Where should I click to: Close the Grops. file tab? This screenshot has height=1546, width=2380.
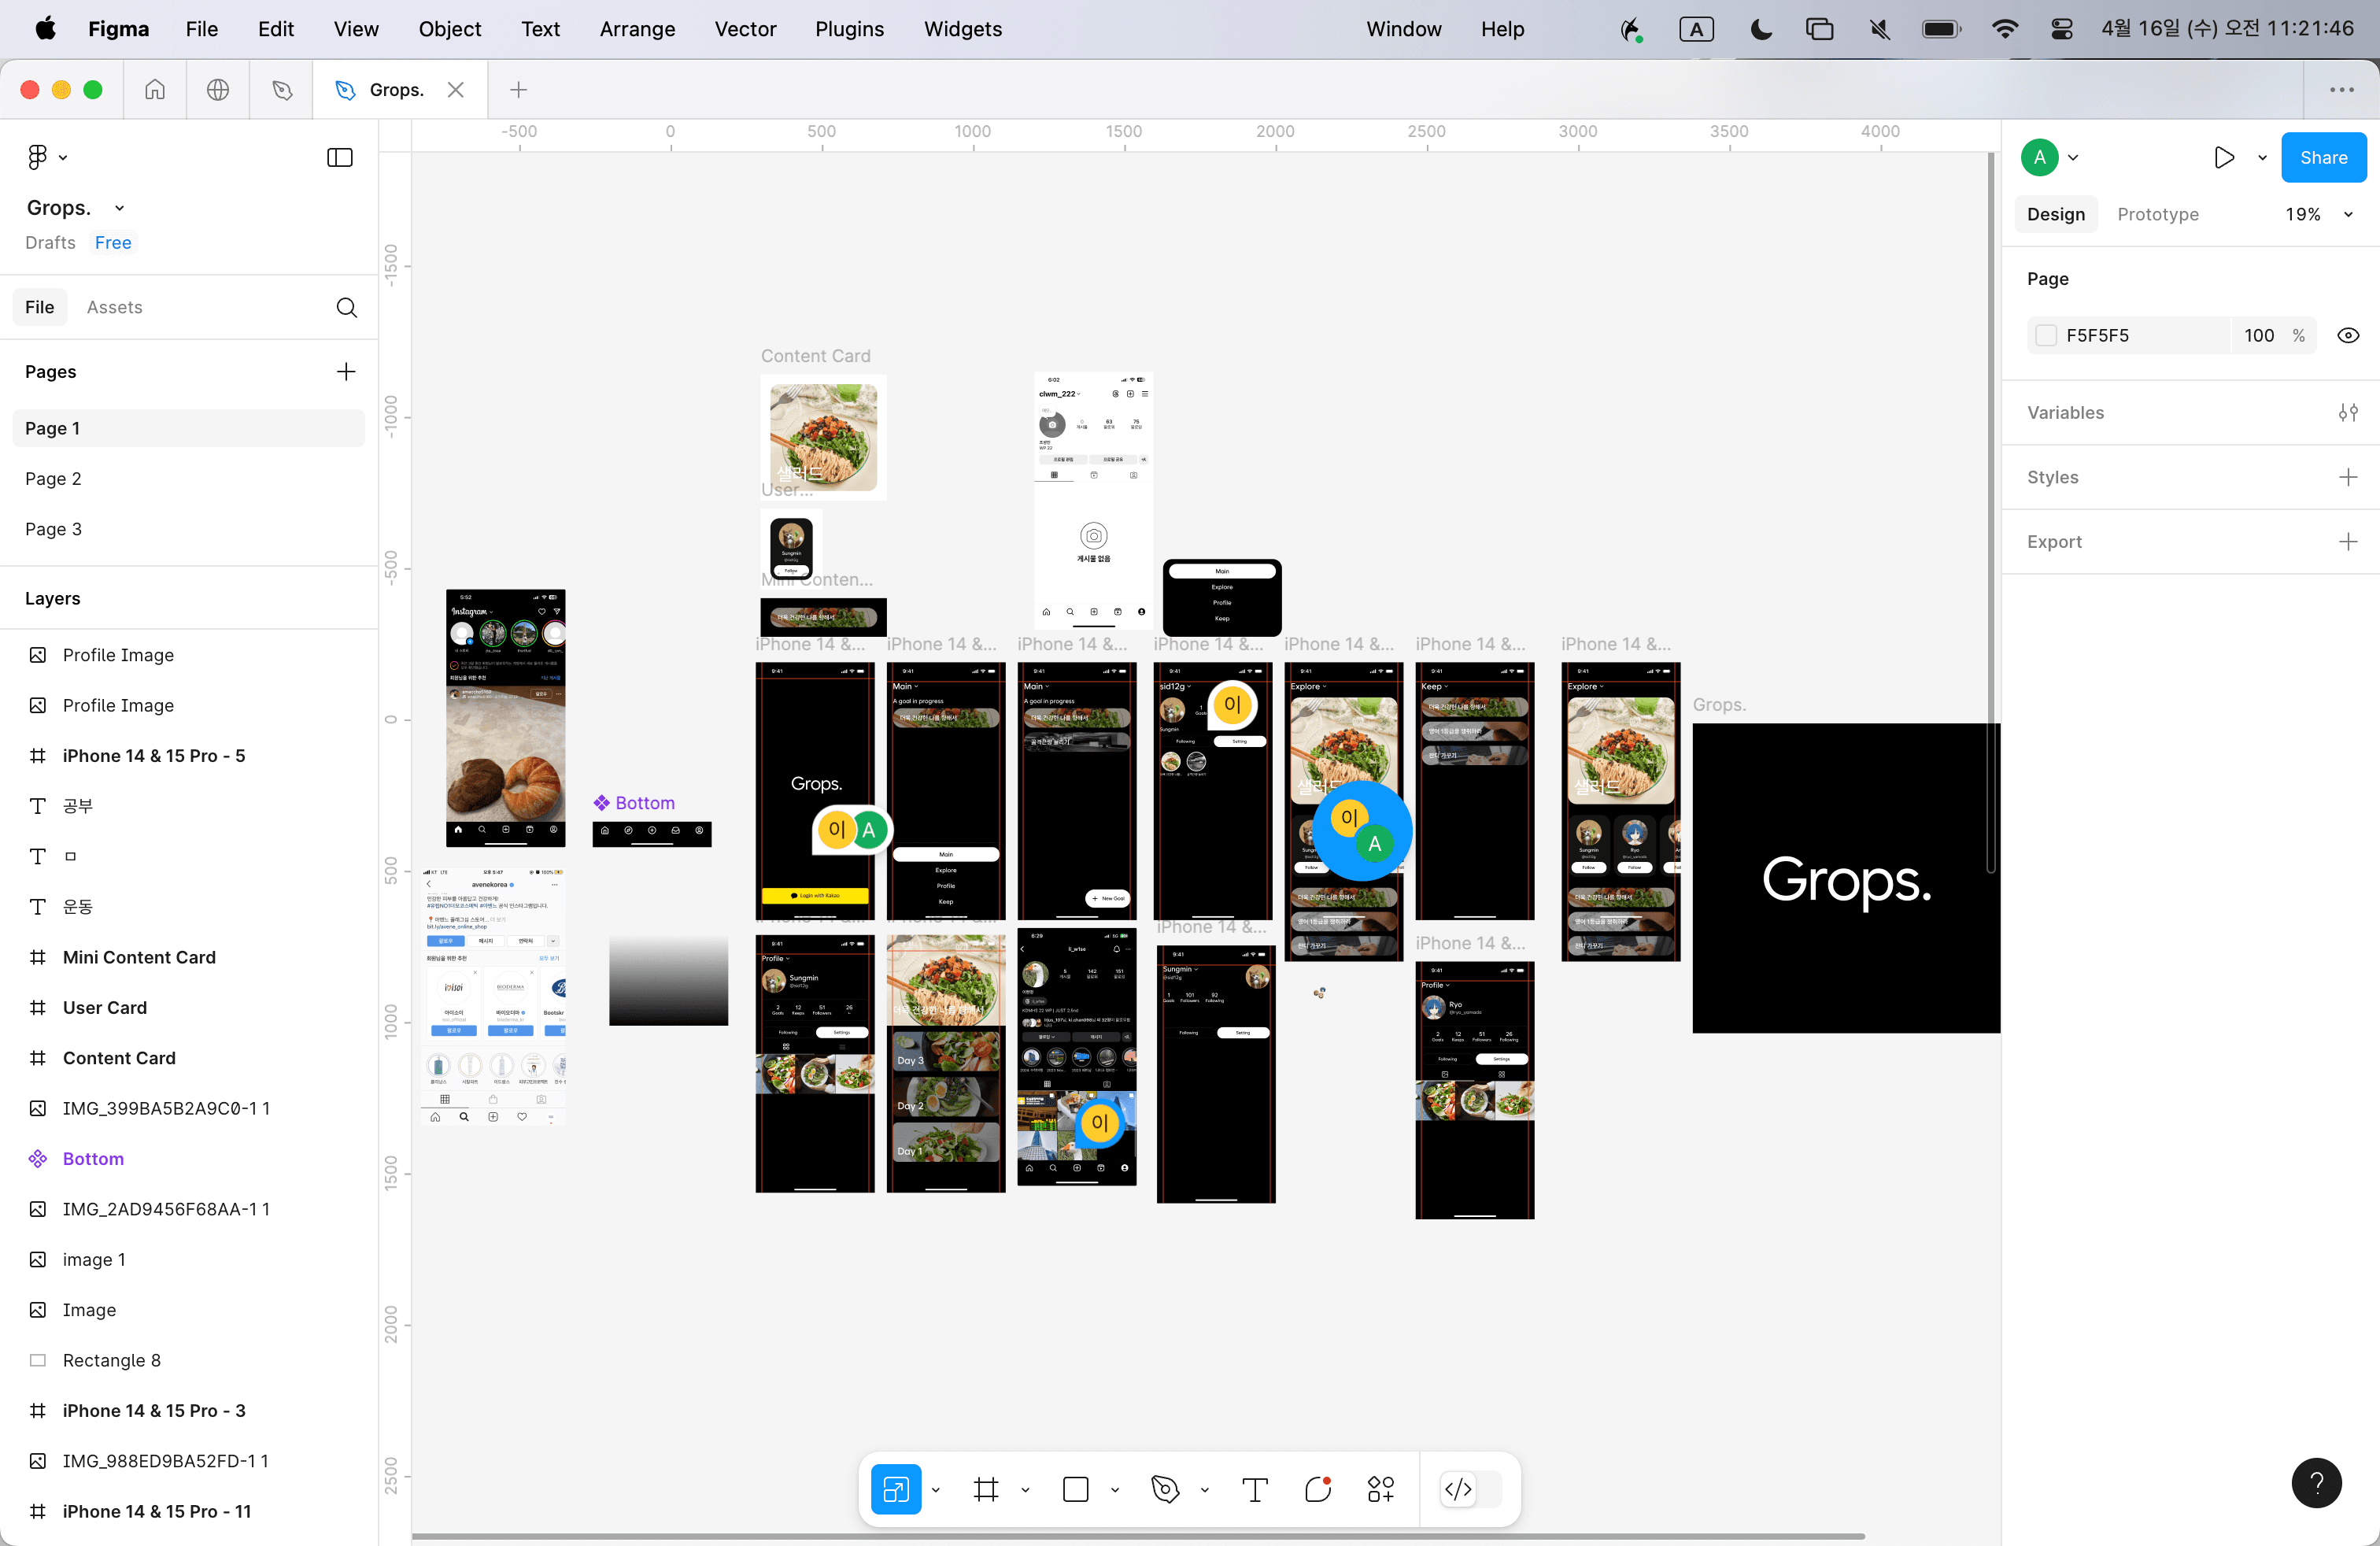tap(456, 90)
